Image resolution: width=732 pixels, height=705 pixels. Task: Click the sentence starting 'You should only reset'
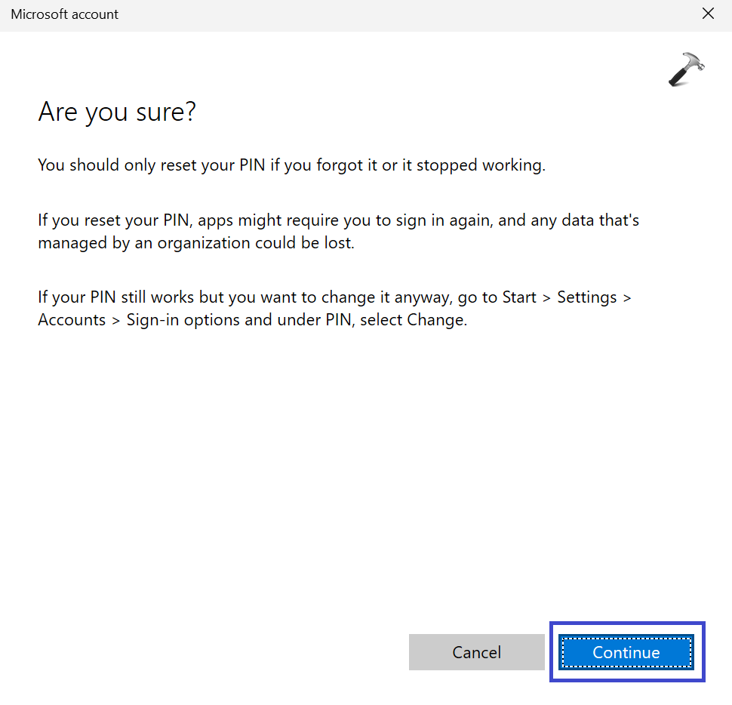click(x=291, y=165)
